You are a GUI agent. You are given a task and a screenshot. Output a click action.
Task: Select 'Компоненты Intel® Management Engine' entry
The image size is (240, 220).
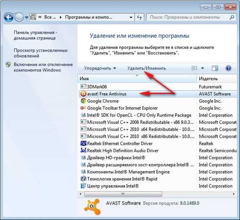tap(128, 172)
